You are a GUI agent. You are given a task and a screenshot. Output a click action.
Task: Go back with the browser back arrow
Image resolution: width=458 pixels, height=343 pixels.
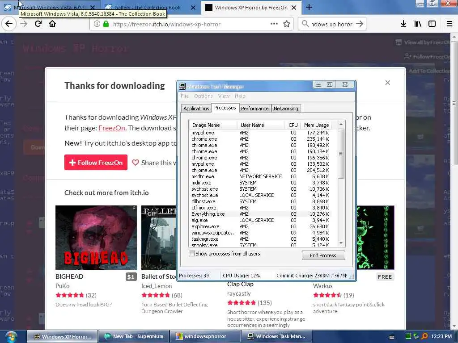[9, 24]
